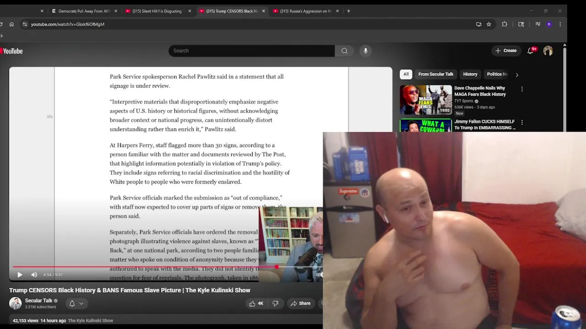Open Jimmy Fallon video thumbnail

pyautogui.click(x=426, y=125)
